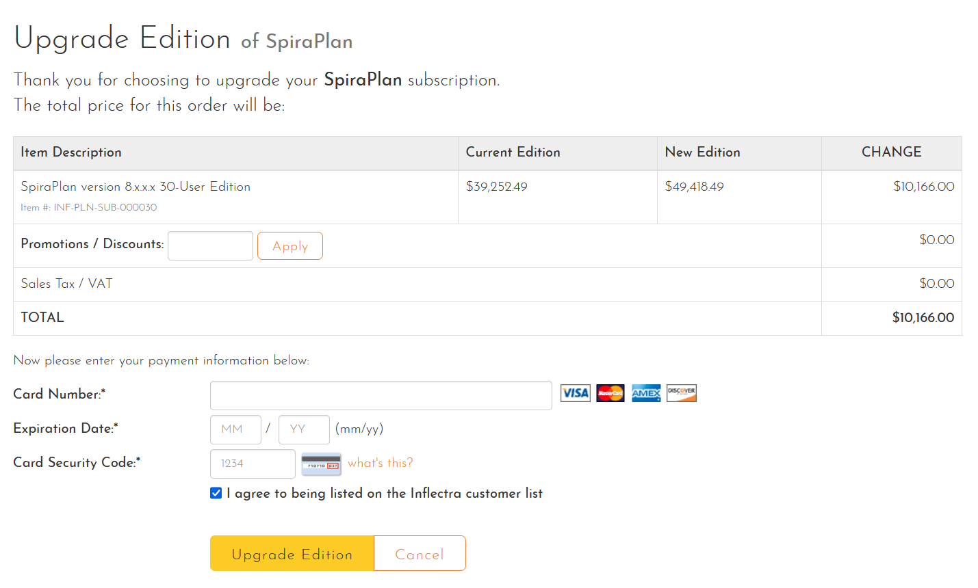
Task: Click the CHANGE column header
Action: [891, 152]
